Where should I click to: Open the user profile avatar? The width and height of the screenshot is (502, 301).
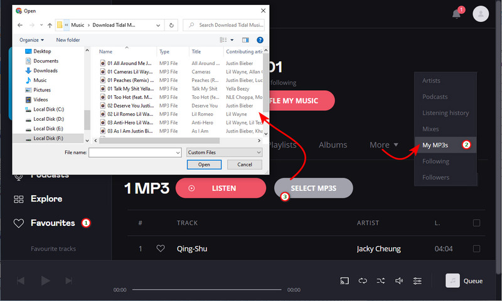(x=481, y=14)
